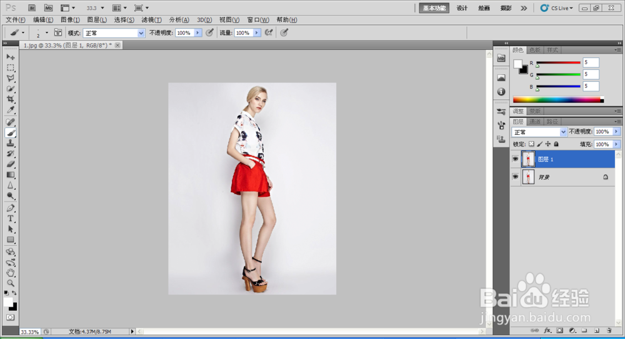This screenshot has height=339, width=625.
Task: Switch to the 通道 tab
Action: tap(535, 122)
